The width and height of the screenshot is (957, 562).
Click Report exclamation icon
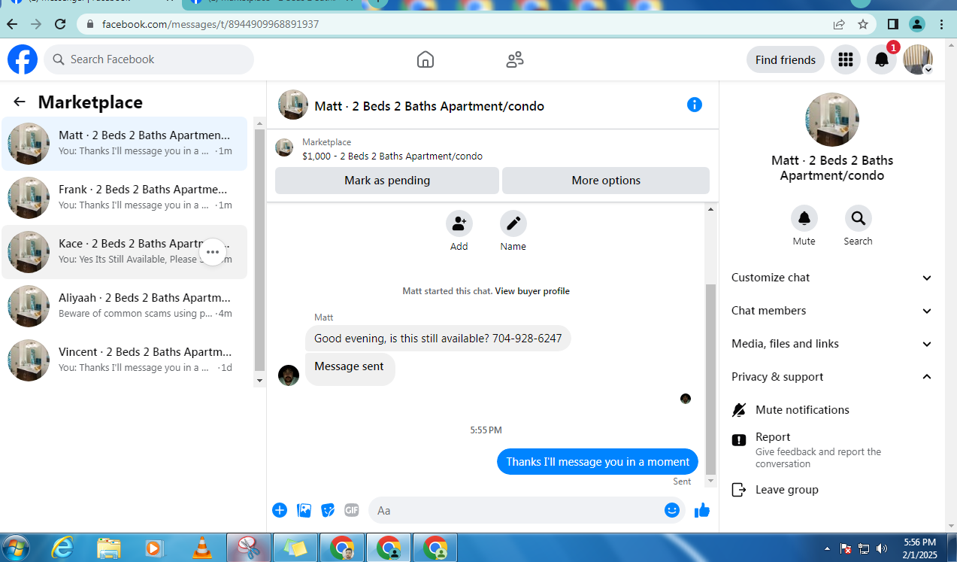coord(739,440)
